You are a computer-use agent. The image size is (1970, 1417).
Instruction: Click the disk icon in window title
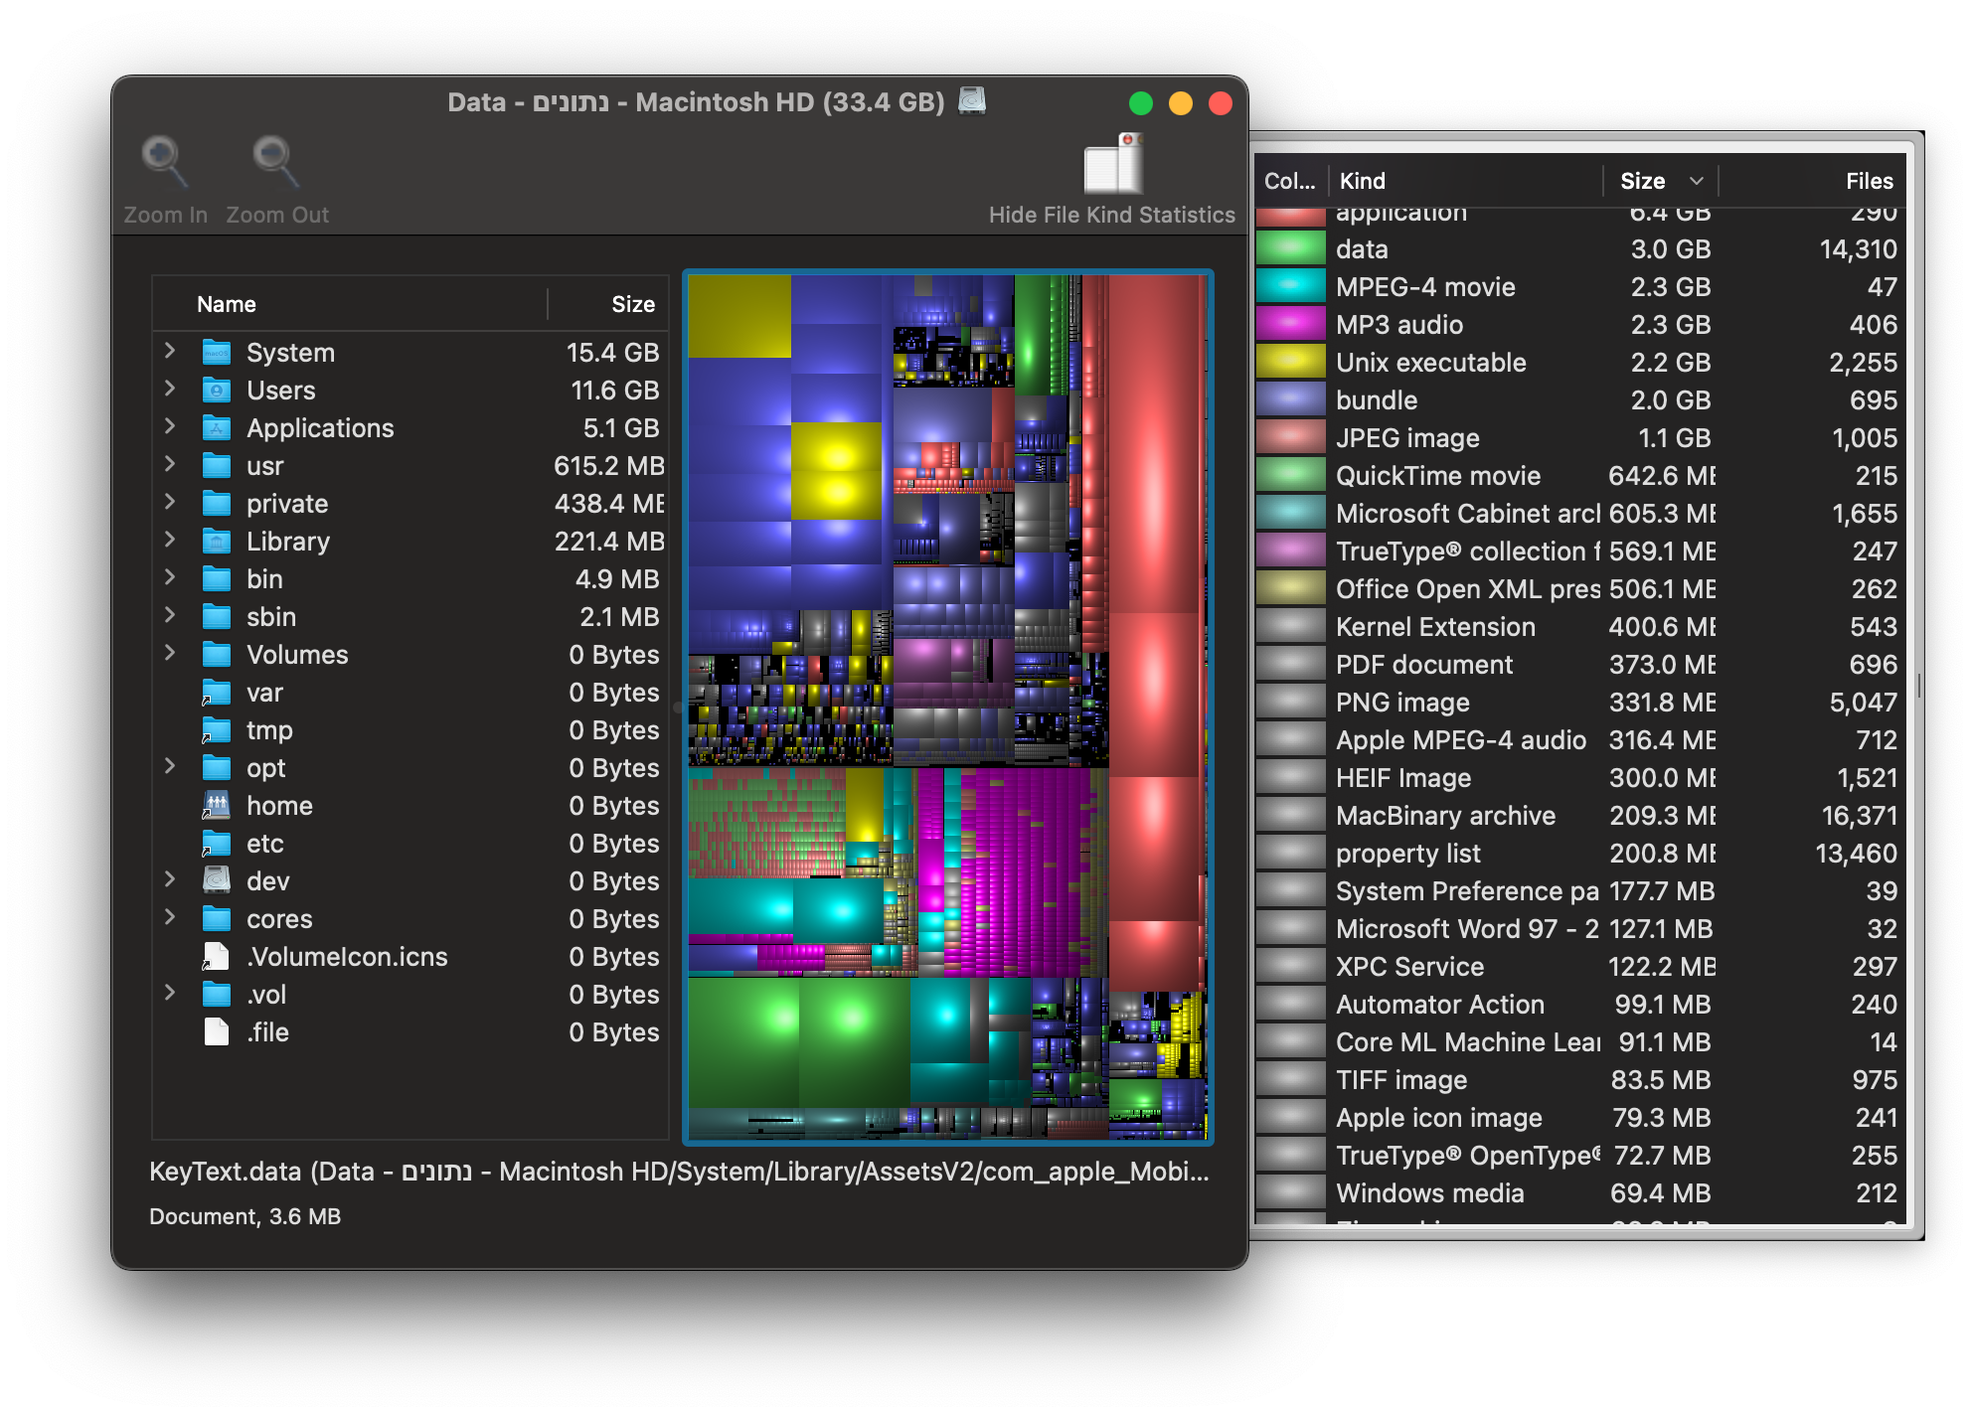[x=972, y=101]
